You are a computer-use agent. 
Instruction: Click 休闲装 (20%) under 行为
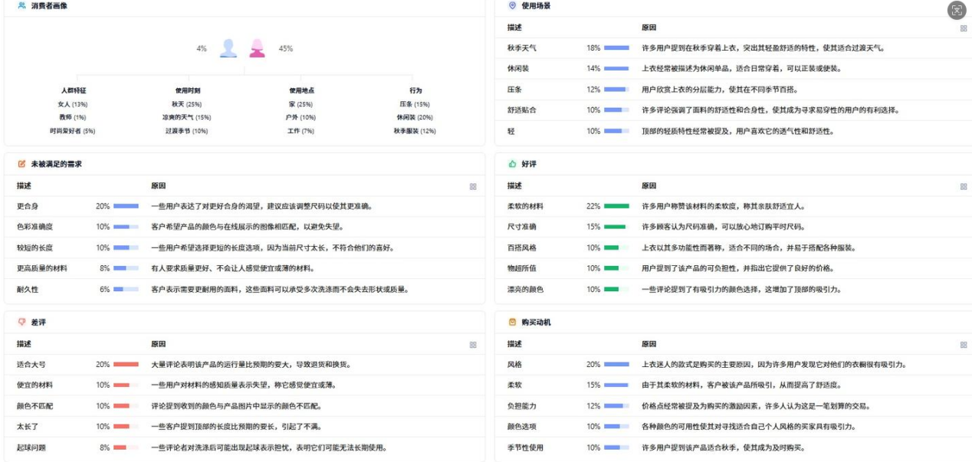point(415,117)
